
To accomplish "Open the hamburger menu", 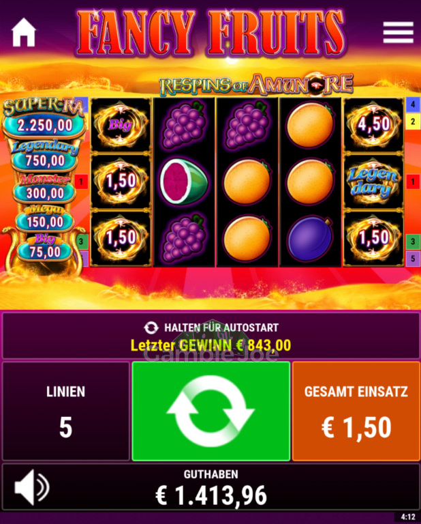I will point(399,33).
